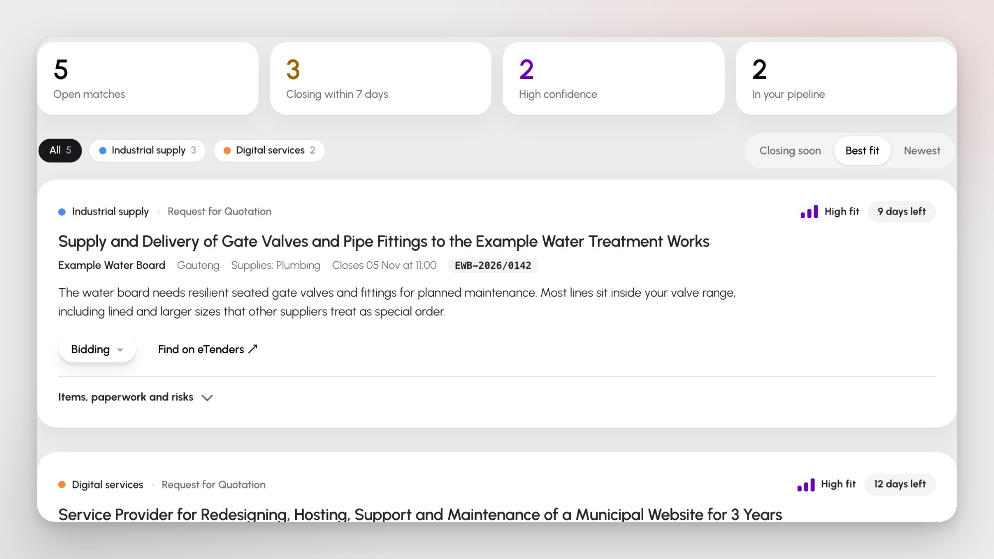
Task: Open the Gate Valves and Pipe Fittings tender title
Action: 384,241
